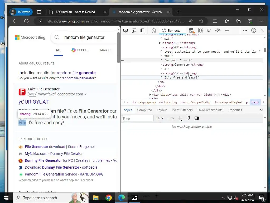Open the DevTools Console tool

191,31
